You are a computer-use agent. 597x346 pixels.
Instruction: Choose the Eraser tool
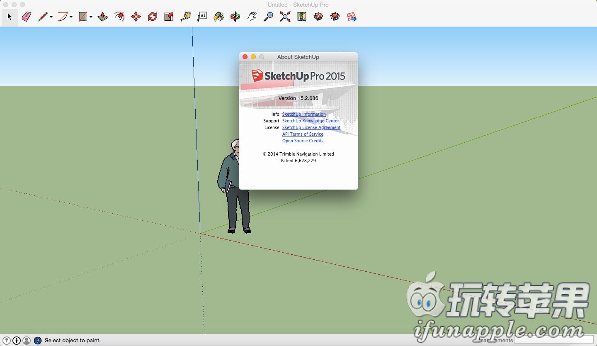27,17
